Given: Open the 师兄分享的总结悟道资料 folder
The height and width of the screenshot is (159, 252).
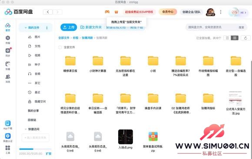Looking at the screenshot, I should [x=70, y=104].
